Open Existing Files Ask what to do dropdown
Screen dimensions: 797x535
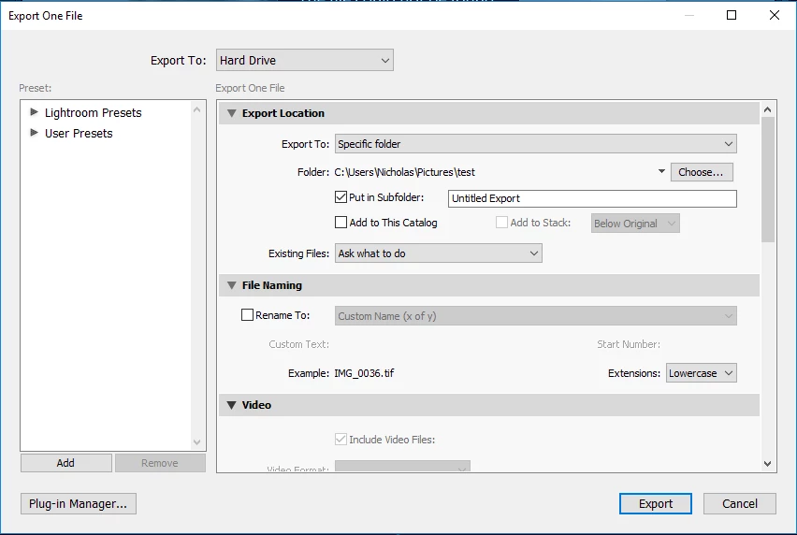438,253
